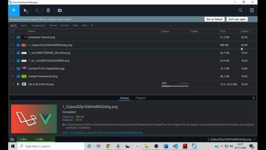Click the Windows Start button

pos(13,146)
